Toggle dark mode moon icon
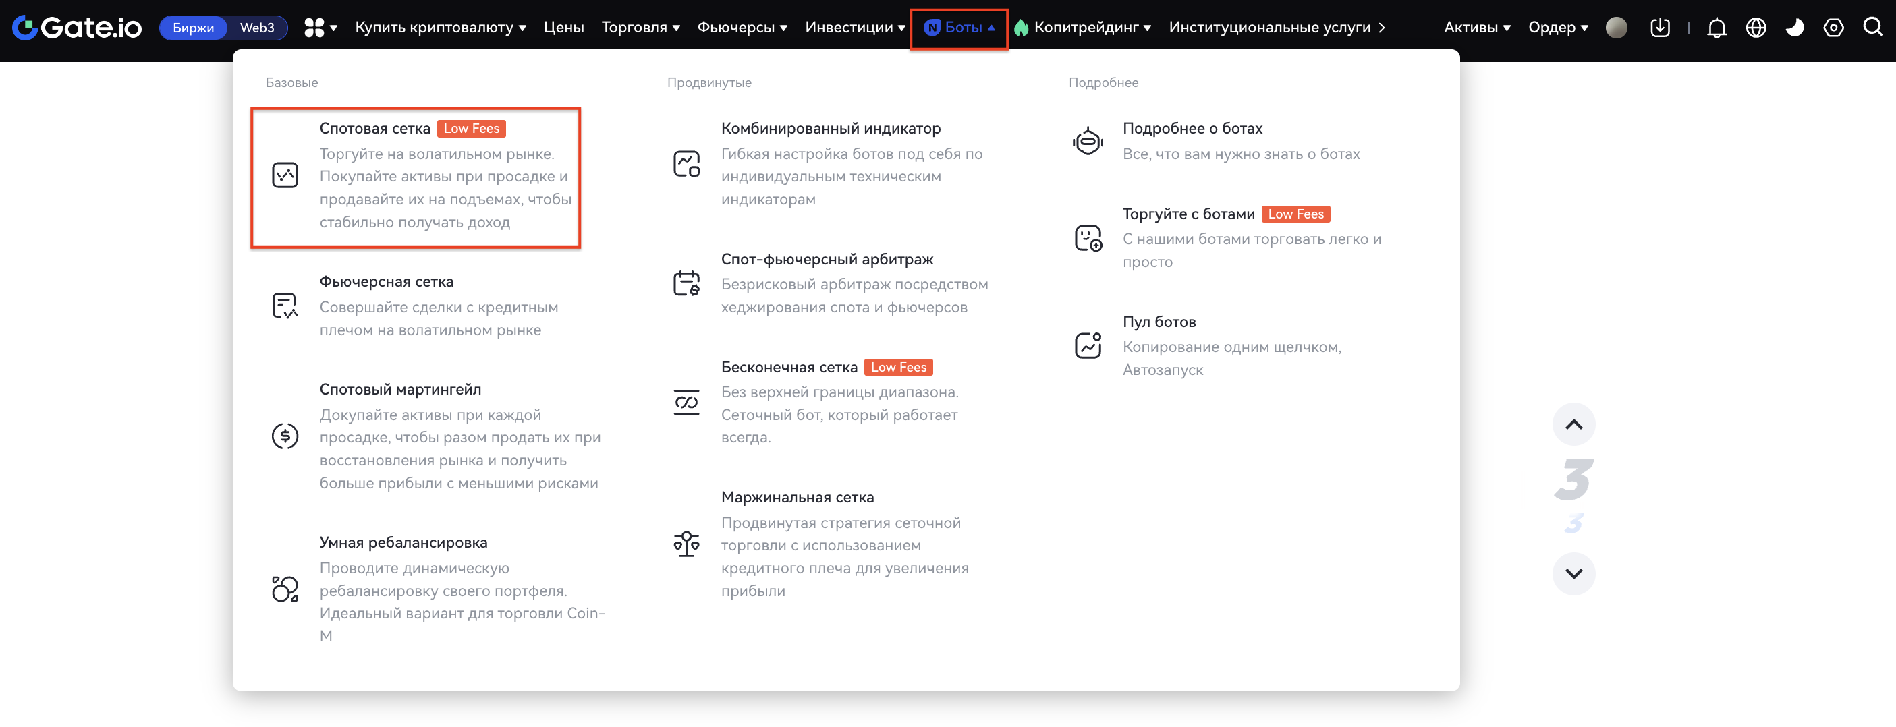Viewport: 1896px width, 727px height. (1794, 28)
